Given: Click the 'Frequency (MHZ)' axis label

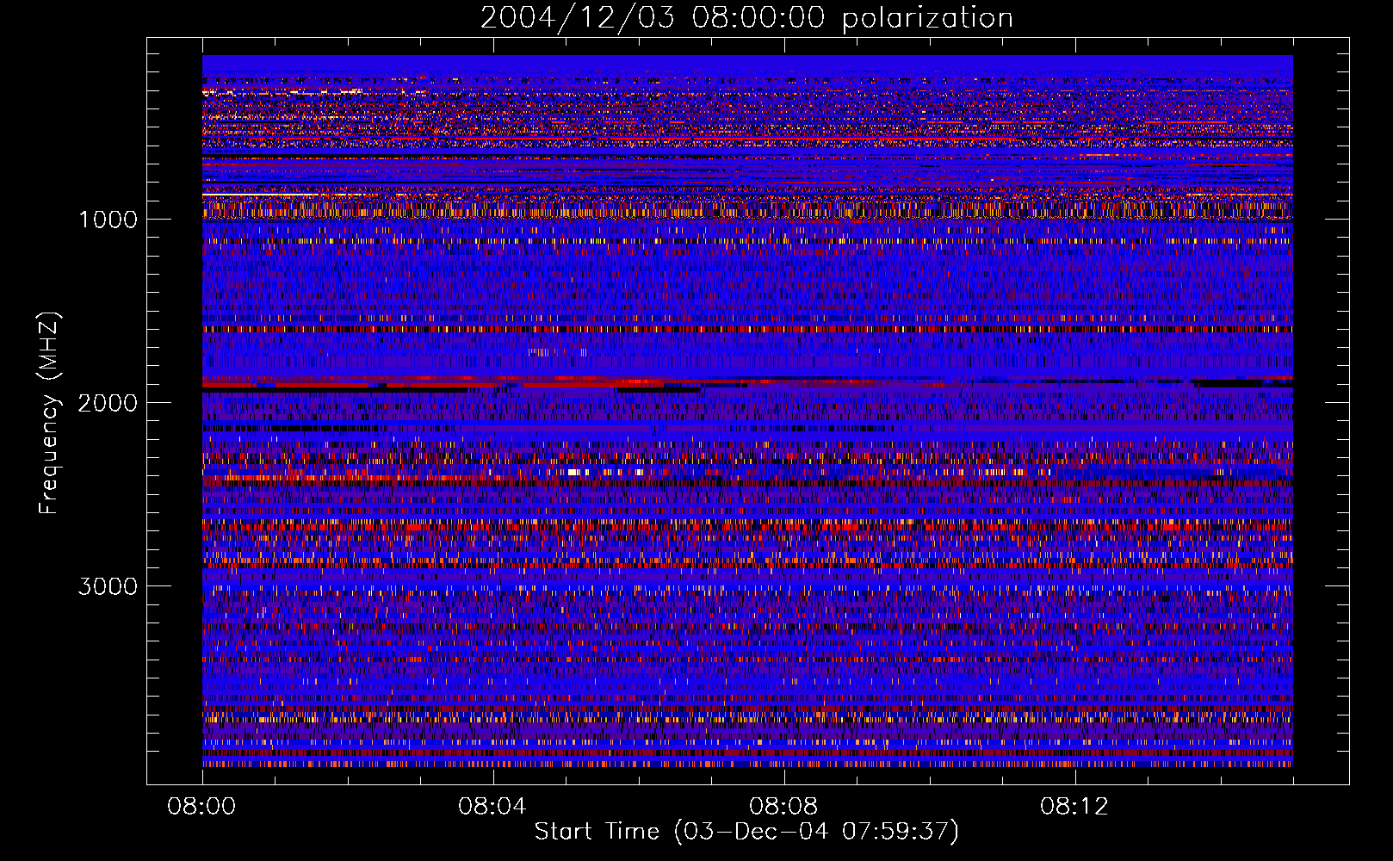Looking at the screenshot, I should coord(49,413).
